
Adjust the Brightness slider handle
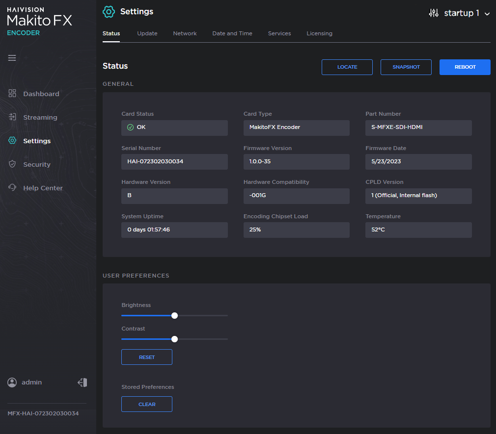click(x=175, y=315)
